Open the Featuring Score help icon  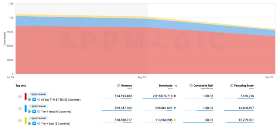click(x=232, y=86)
